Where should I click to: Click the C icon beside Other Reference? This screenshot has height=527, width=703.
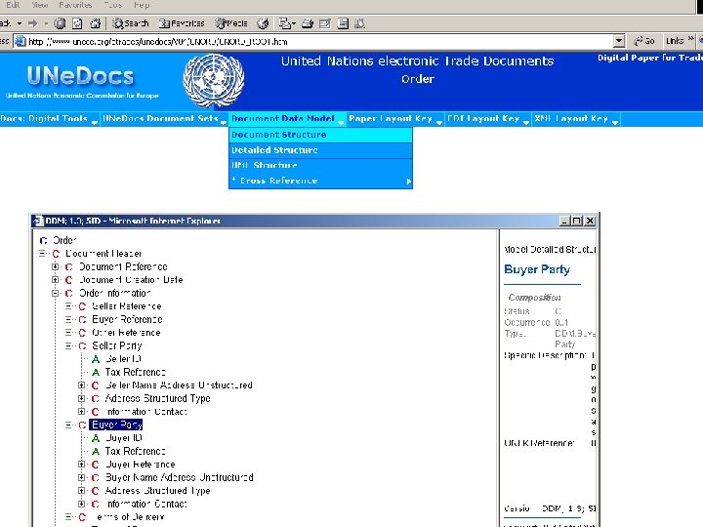(x=82, y=333)
